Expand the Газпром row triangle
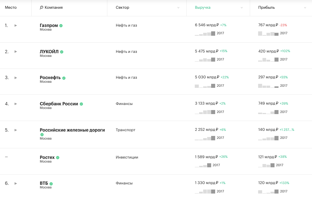This screenshot has height=199, width=312. click(16, 26)
